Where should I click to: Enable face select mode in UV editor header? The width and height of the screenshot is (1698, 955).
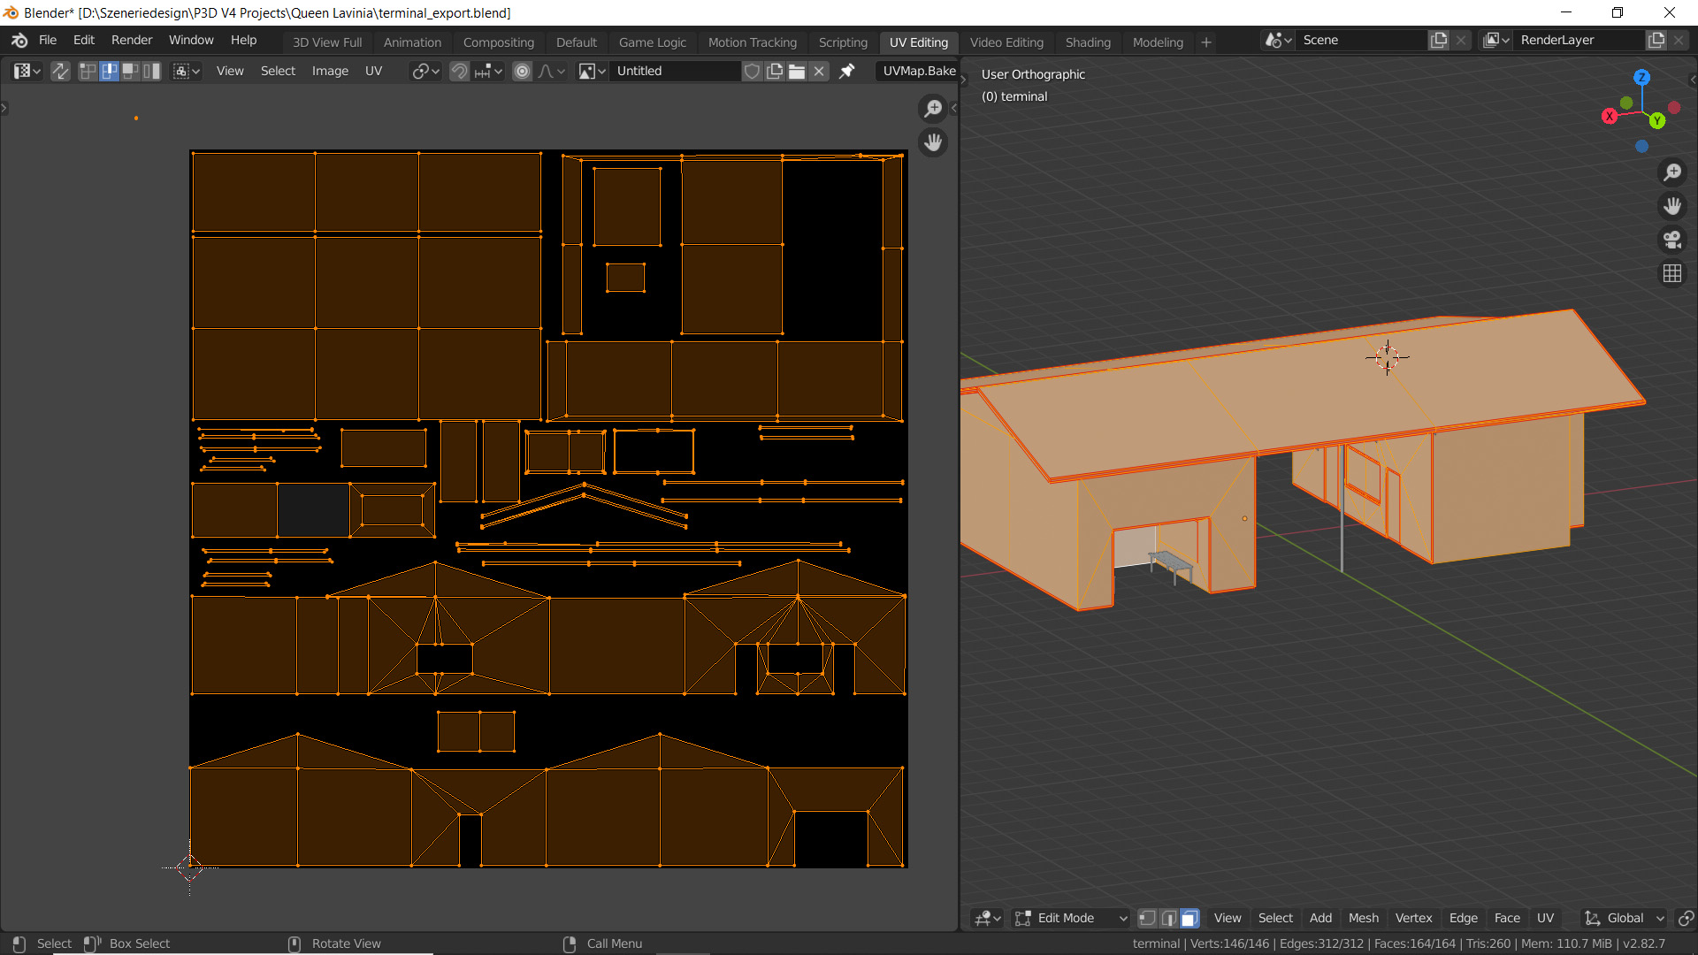(131, 71)
